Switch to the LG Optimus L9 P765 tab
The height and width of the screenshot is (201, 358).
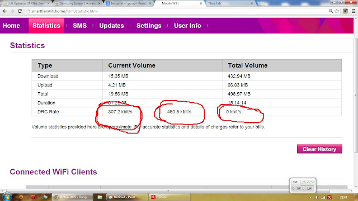pos(26,3)
